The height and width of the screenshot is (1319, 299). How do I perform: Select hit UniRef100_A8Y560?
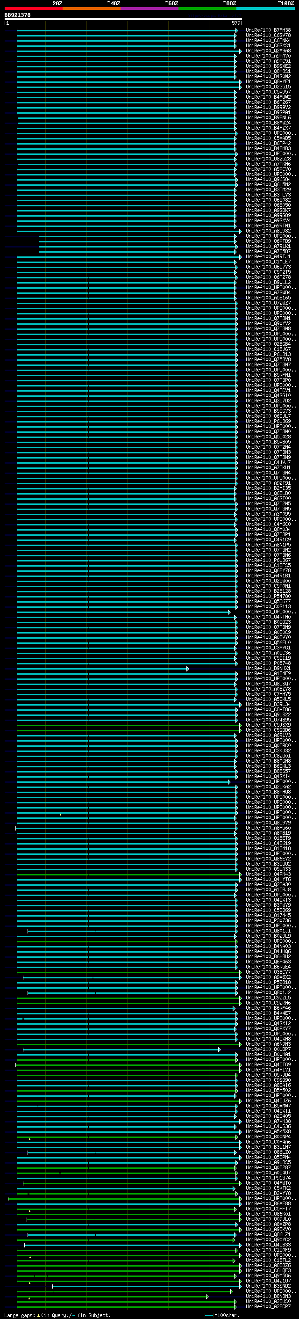coord(268,829)
